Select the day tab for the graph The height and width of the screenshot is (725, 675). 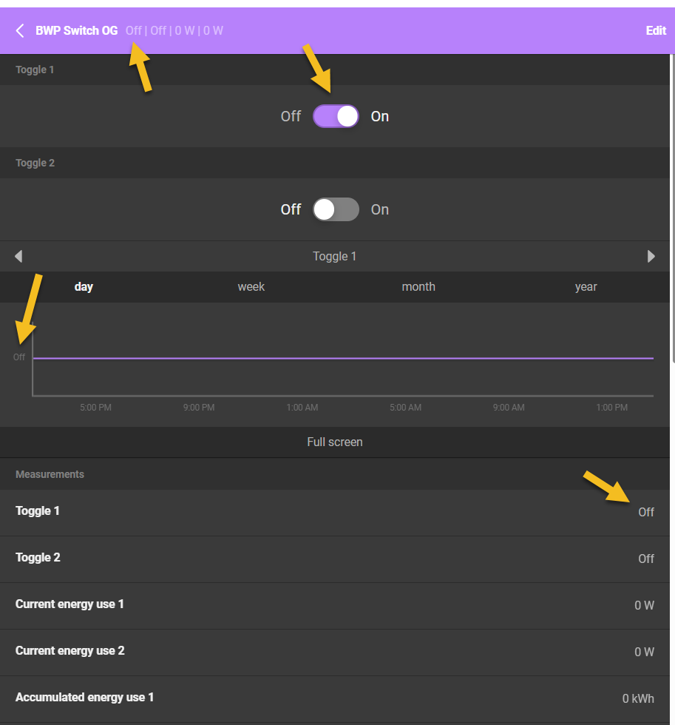point(84,286)
